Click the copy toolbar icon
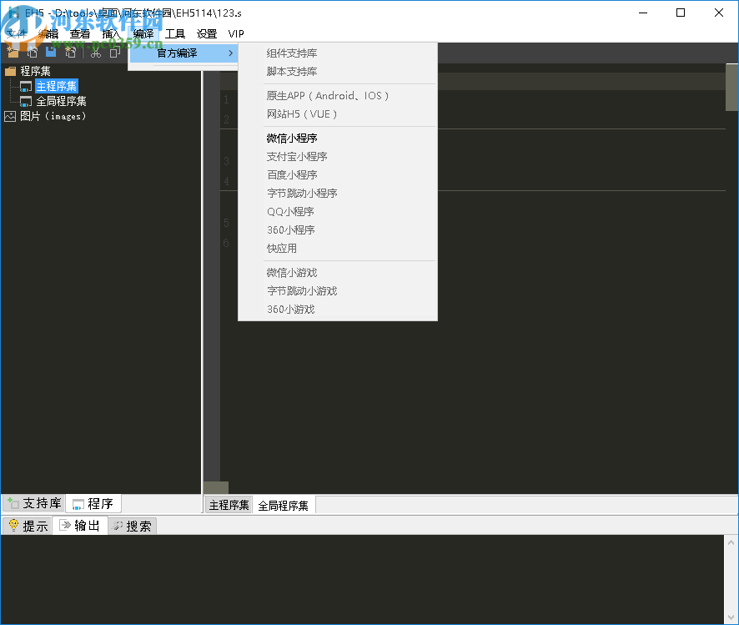Viewport: 739px width, 625px height. click(x=115, y=53)
